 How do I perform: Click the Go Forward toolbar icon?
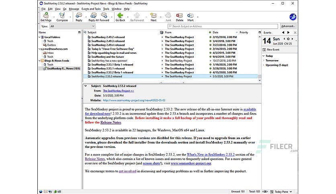[x=137, y=17]
